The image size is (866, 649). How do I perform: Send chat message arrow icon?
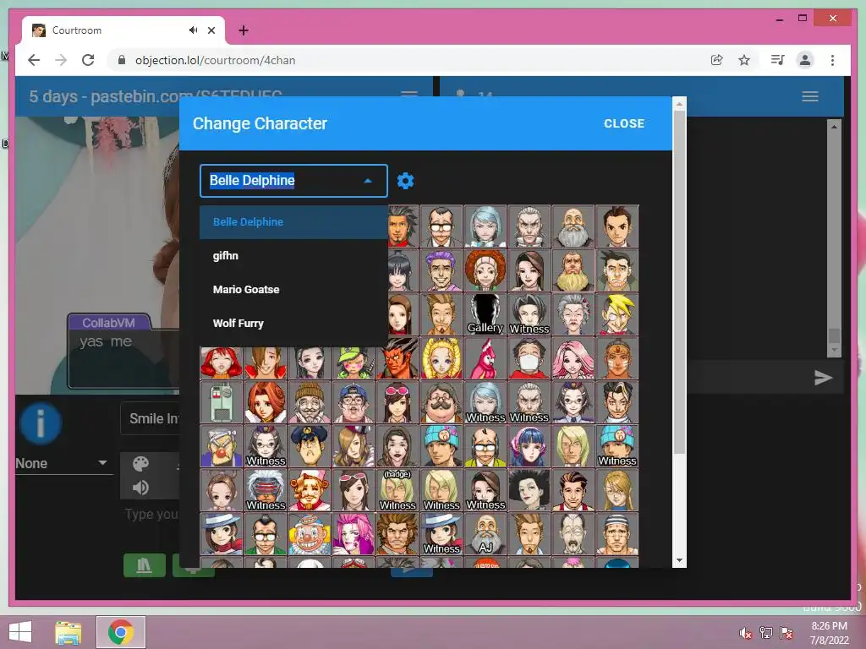click(x=823, y=378)
